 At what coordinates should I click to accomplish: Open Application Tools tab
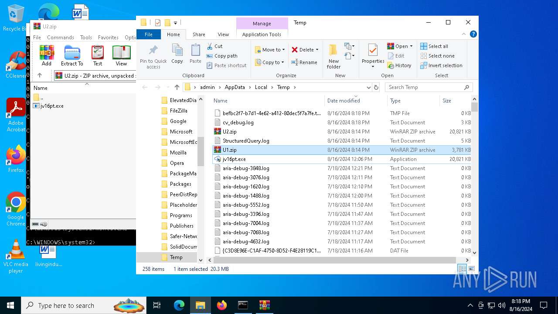coord(262,34)
